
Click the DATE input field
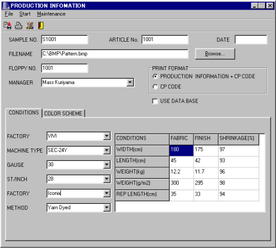coord(251,39)
